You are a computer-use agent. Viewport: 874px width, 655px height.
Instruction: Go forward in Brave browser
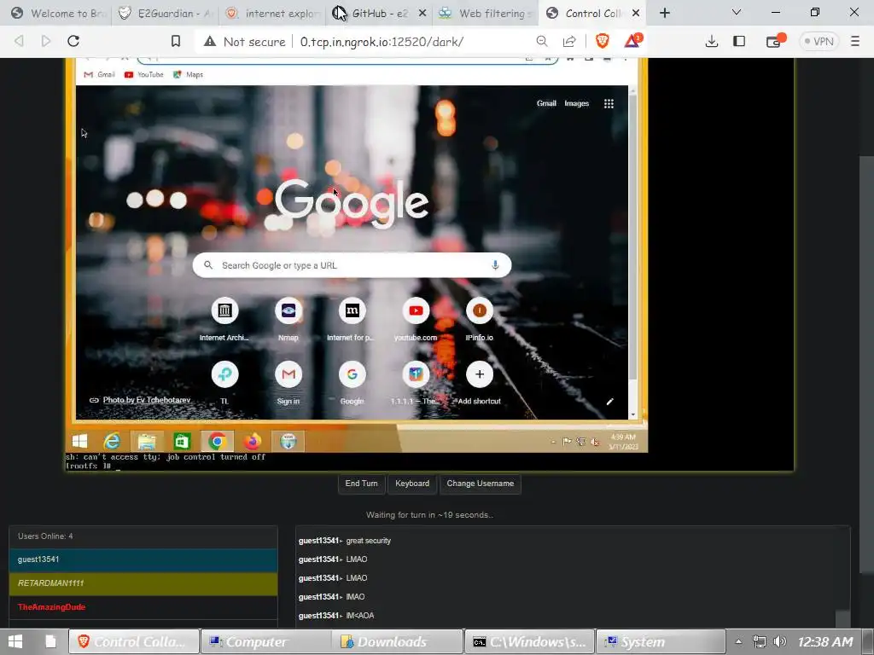point(46,41)
